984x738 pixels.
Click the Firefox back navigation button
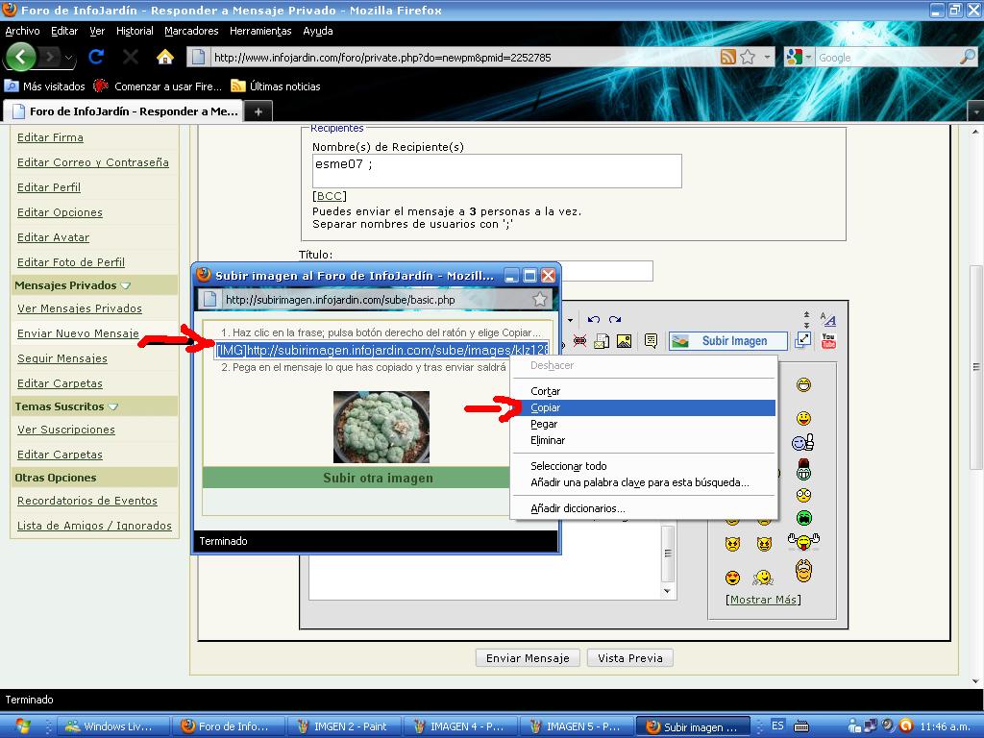click(x=21, y=58)
